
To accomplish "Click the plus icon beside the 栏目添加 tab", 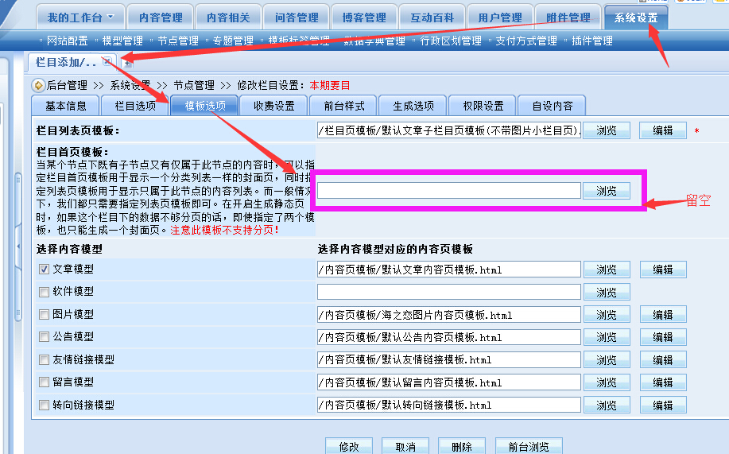I will point(128,62).
